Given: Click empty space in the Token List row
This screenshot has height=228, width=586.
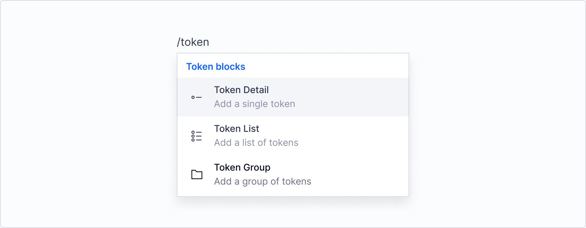Looking at the screenshot, I should tap(349, 136).
